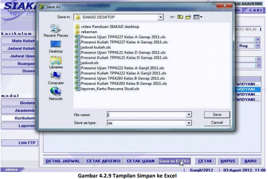Go back using the arrow icon

pyautogui.click(x=172, y=17)
